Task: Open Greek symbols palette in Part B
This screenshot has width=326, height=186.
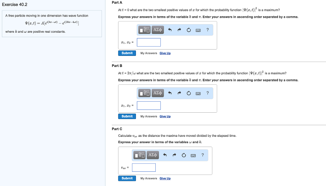Action: [158, 93]
